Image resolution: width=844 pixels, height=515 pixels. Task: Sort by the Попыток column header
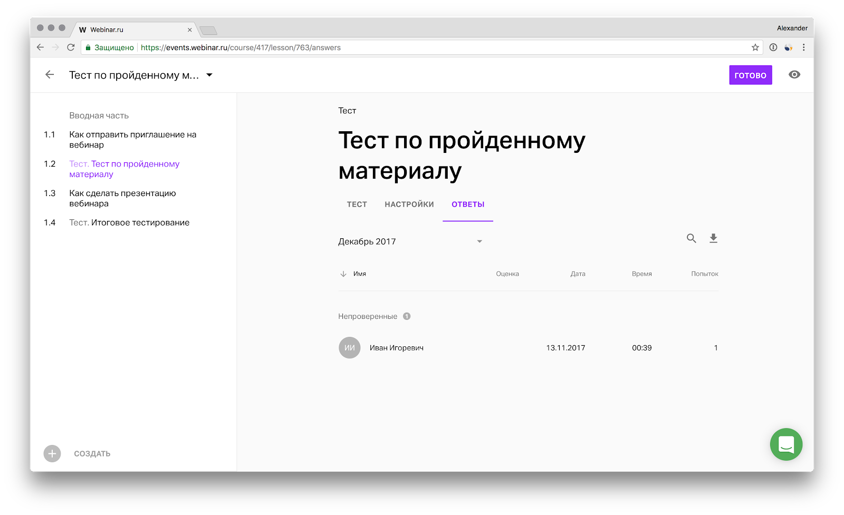705,274
